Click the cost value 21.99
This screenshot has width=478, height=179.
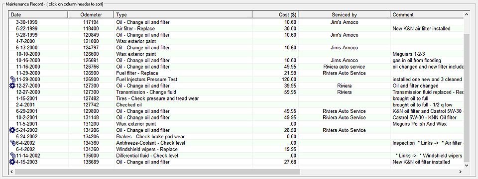tap(290, 73)
